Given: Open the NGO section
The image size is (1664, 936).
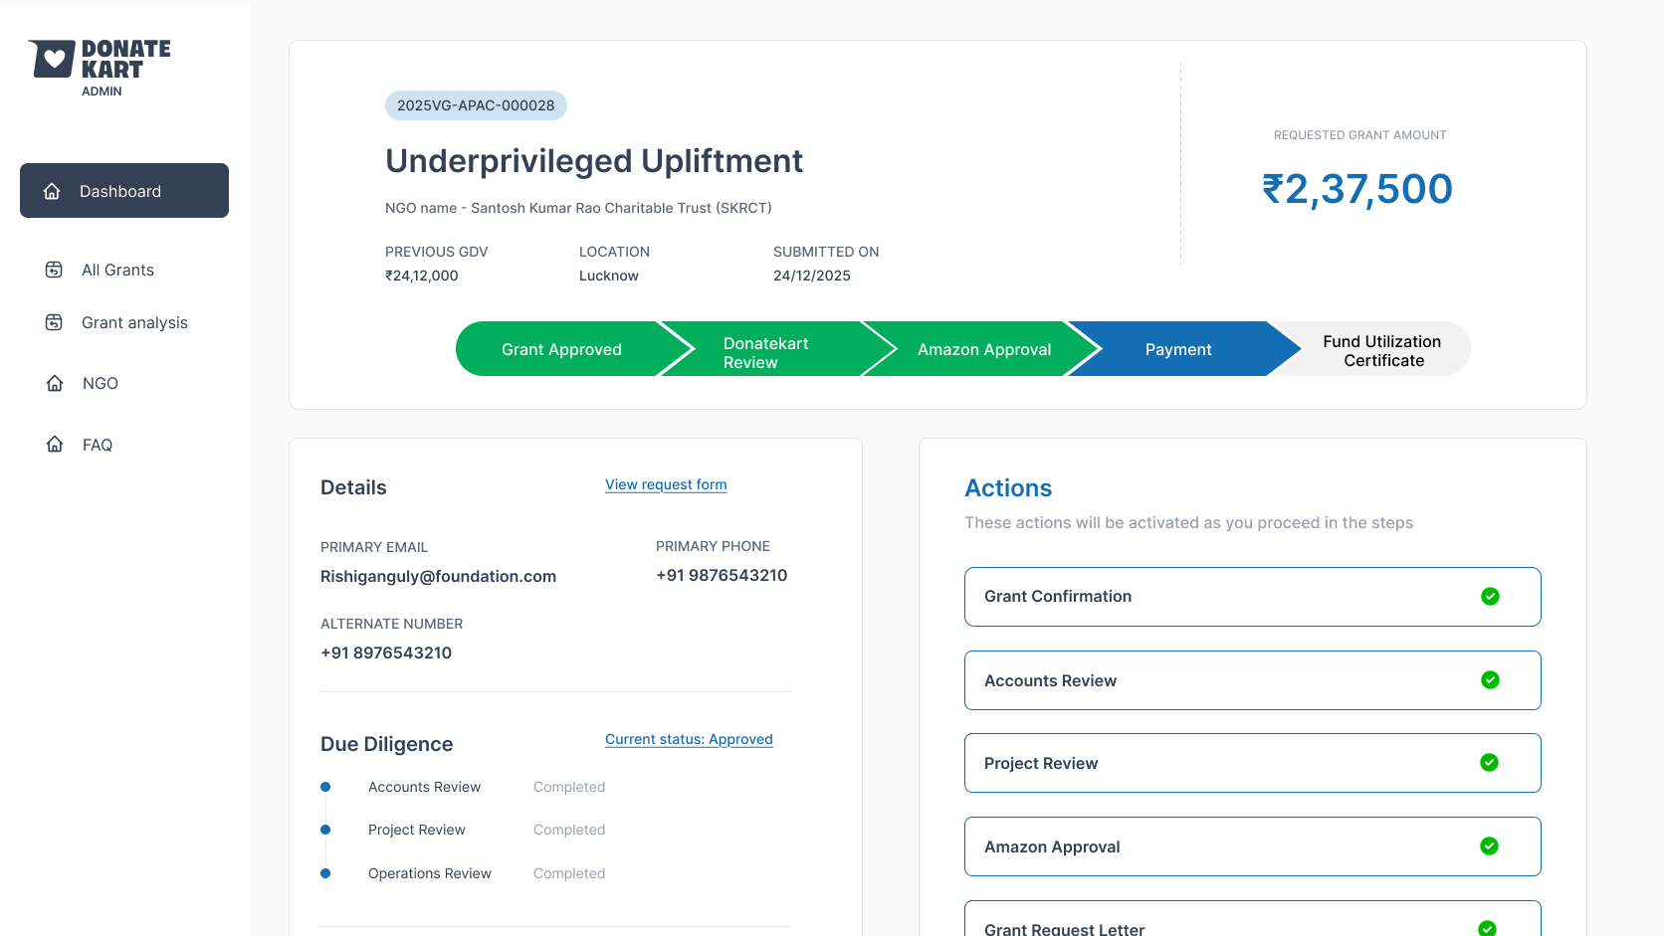Looking at the screenshot, I should pyautogui.click(x=101, y=383).
